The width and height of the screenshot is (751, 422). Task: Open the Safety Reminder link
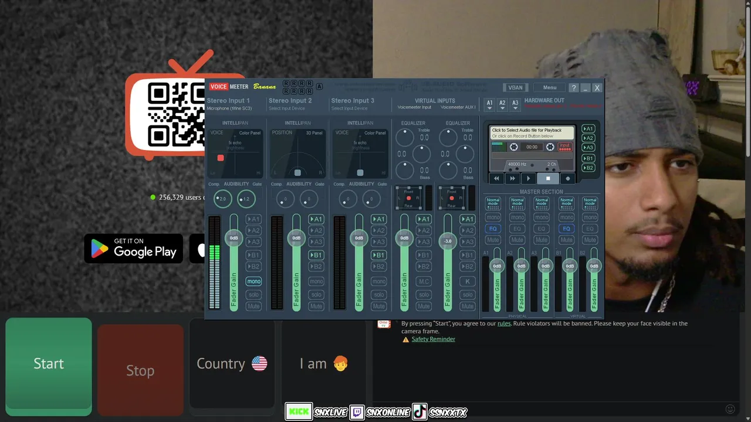pos(433,339)
